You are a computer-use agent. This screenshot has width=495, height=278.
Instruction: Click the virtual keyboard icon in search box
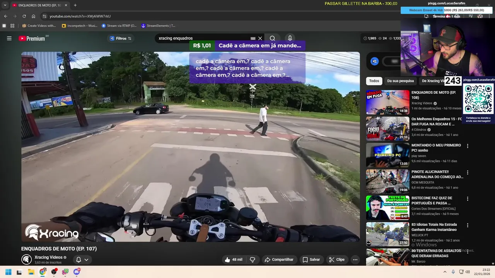(253, 38)
